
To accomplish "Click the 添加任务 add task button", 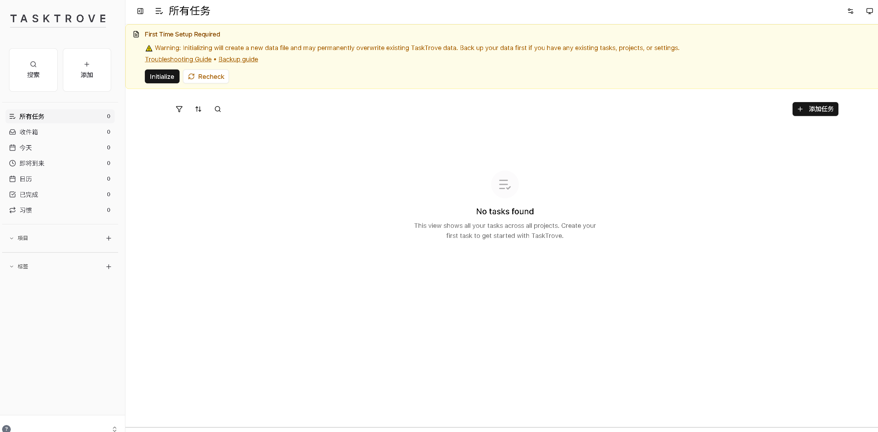I will 815,109.
